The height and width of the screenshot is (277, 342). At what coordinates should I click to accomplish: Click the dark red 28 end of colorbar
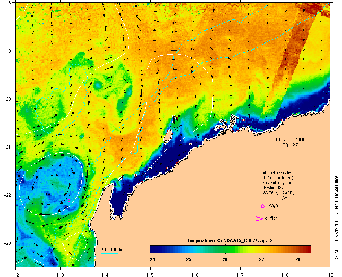point(307,249)
